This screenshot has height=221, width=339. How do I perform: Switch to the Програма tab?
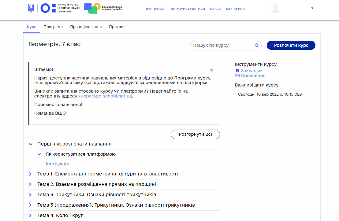(x=53, y=27)
